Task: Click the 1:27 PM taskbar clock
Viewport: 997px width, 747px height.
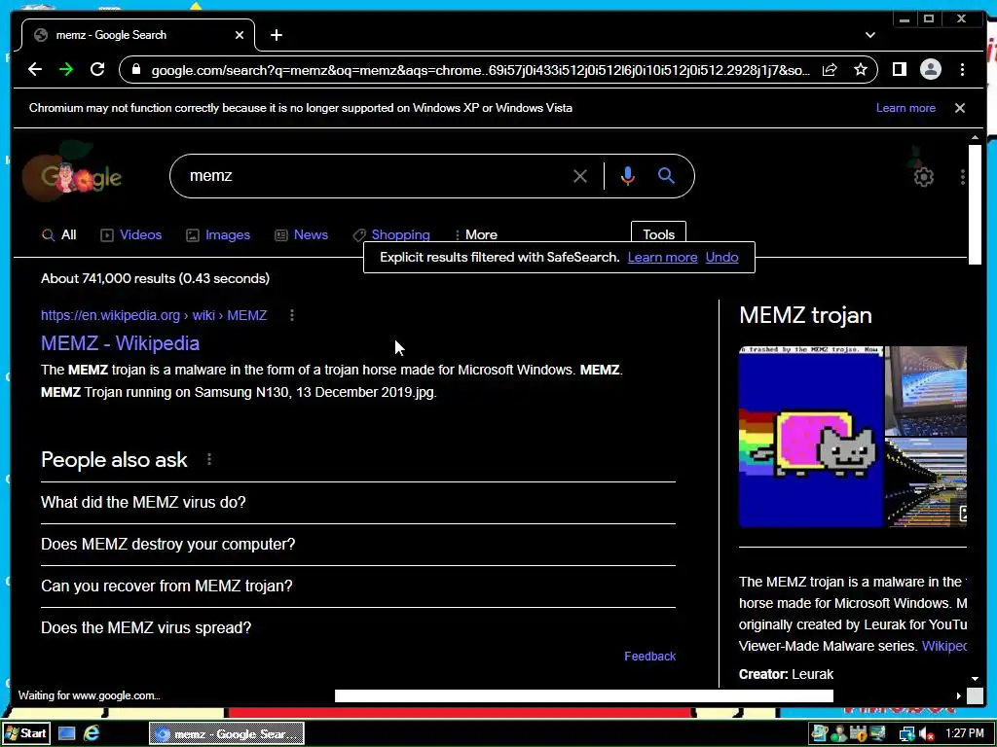Action: [965, 733]
